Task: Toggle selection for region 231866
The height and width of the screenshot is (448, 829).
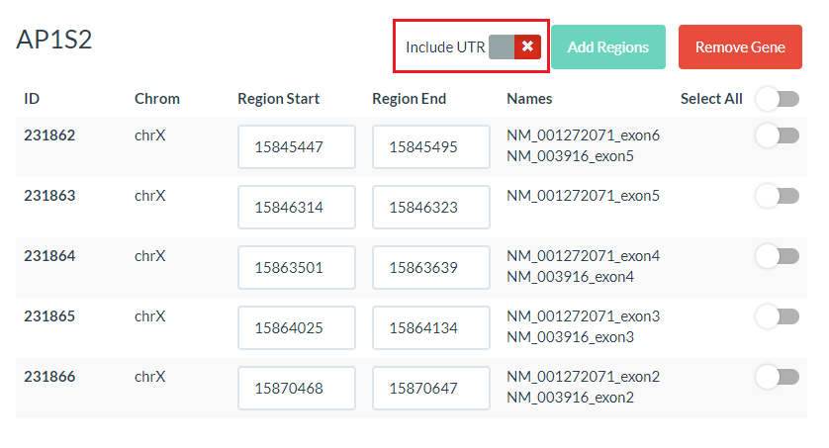Action: coord(778,377)
